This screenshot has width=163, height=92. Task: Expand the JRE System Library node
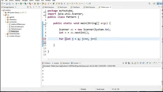click(x=4, y=13)
